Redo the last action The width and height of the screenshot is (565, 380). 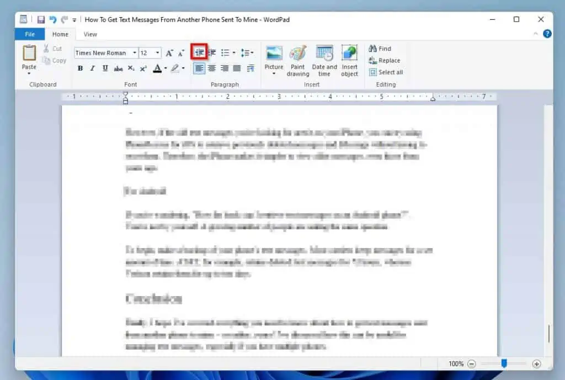click(x=64, y=19)
